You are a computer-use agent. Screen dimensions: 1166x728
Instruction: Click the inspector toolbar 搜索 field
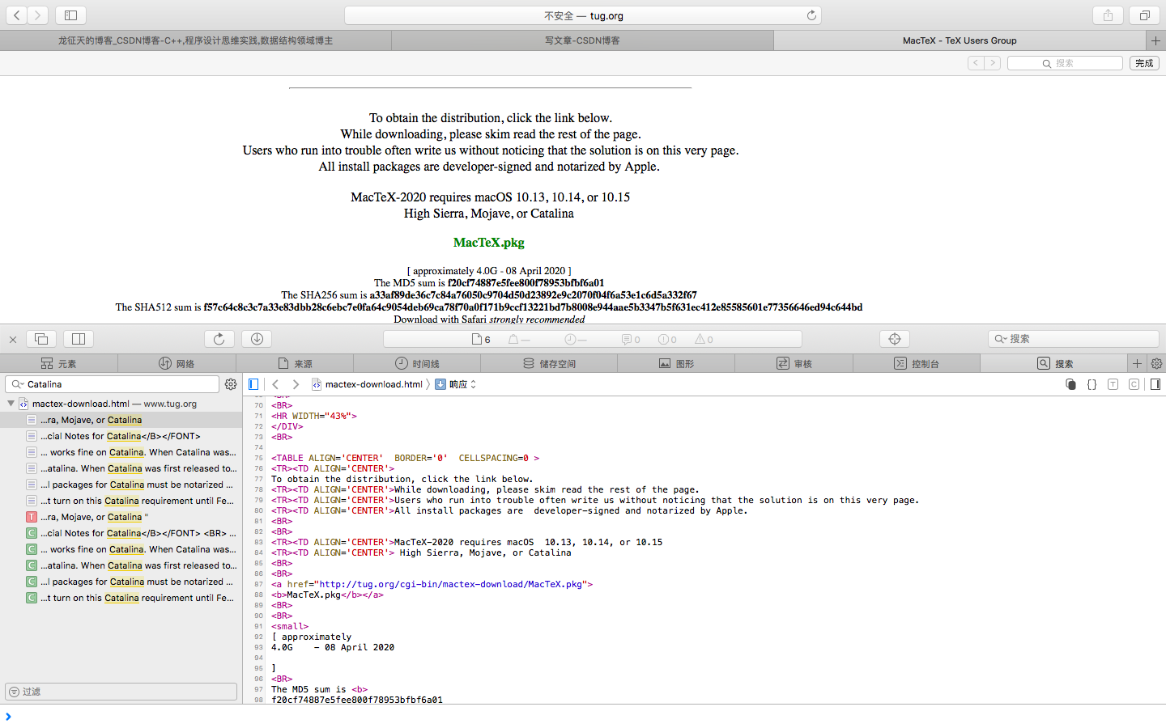tap(1074, 339)
